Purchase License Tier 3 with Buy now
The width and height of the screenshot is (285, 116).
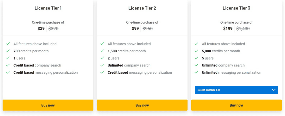[236, 105]
